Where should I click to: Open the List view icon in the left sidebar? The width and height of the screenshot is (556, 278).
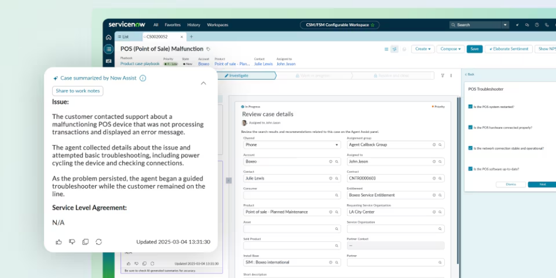pyautogui.click(x=108, y=49)
